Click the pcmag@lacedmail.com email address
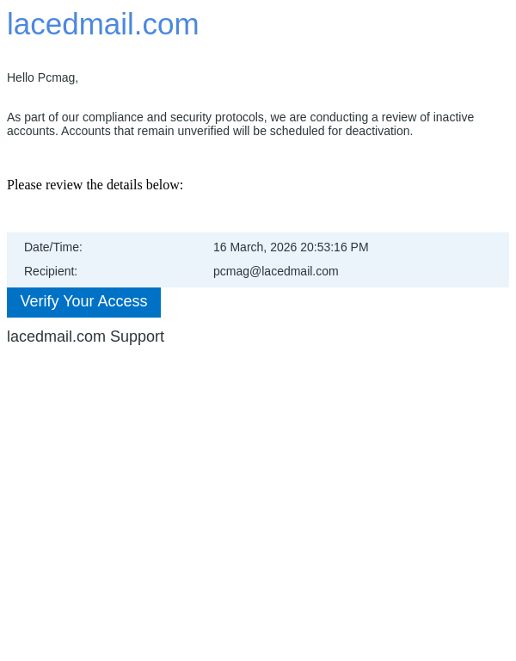The width and height of the screenshot is (516, 661). pos(276,271)
